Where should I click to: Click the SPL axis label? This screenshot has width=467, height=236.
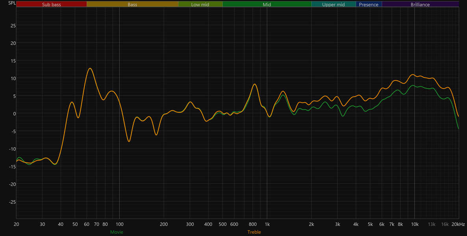coord(11,3)
